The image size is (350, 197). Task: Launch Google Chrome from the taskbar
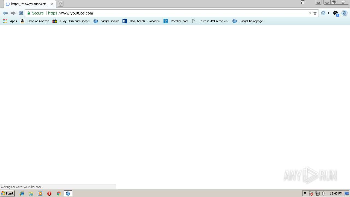[59, 193]
